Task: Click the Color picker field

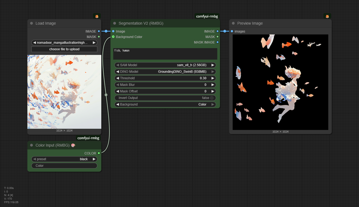Action: pyautogui.click(x=64, y=166)
